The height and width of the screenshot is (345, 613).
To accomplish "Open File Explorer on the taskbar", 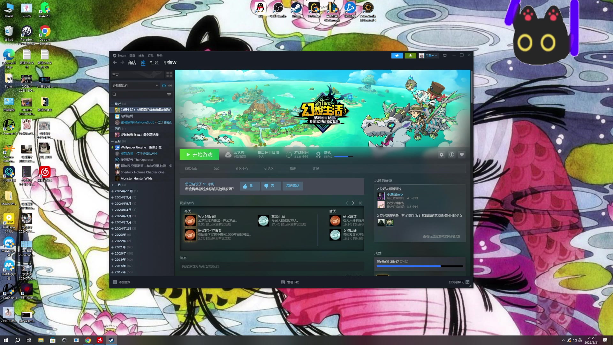I will pos(41,340).
